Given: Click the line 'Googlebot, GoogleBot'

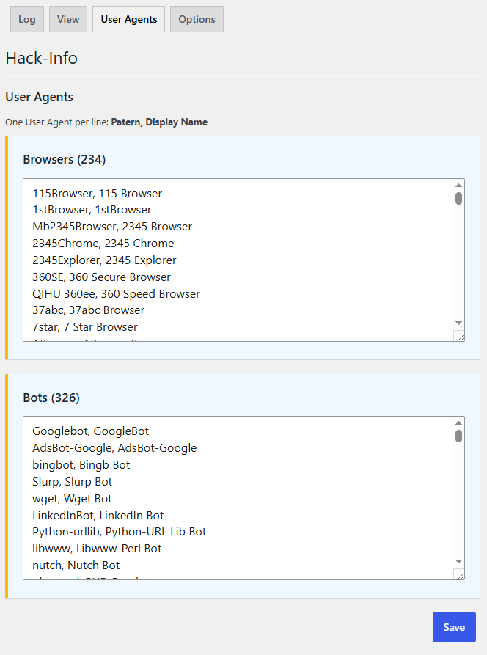Looking at the screenshot, I should click(91, 431).
